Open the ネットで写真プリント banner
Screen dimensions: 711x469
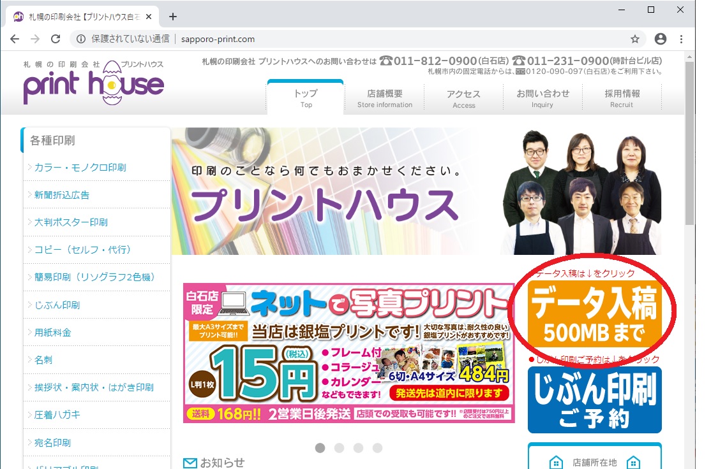[x=348, y=353]
